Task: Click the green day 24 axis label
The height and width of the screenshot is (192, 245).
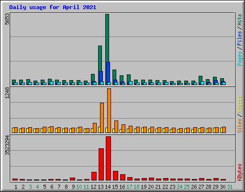Action: [x=179, y=187]
